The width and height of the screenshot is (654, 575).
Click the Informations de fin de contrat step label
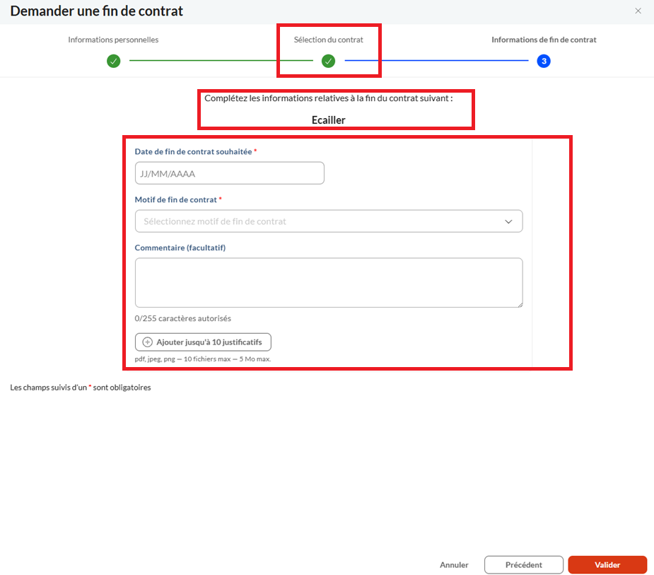point(544,40)
